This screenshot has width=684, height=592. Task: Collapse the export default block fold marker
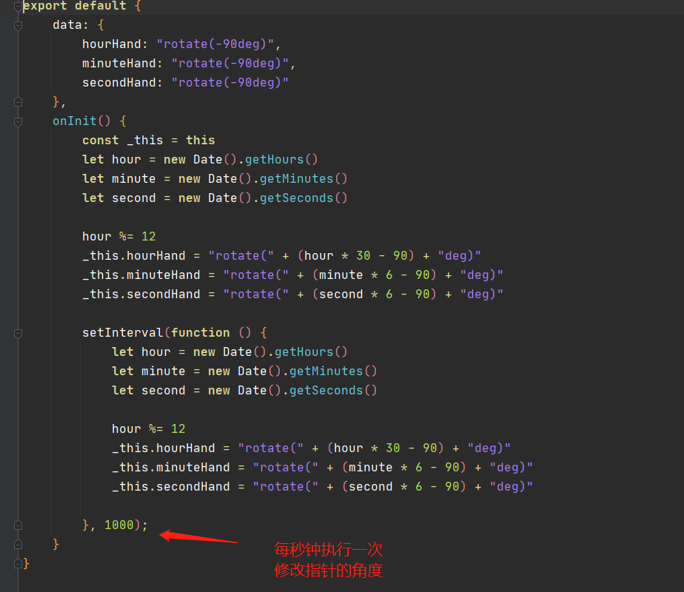[19, 7]
